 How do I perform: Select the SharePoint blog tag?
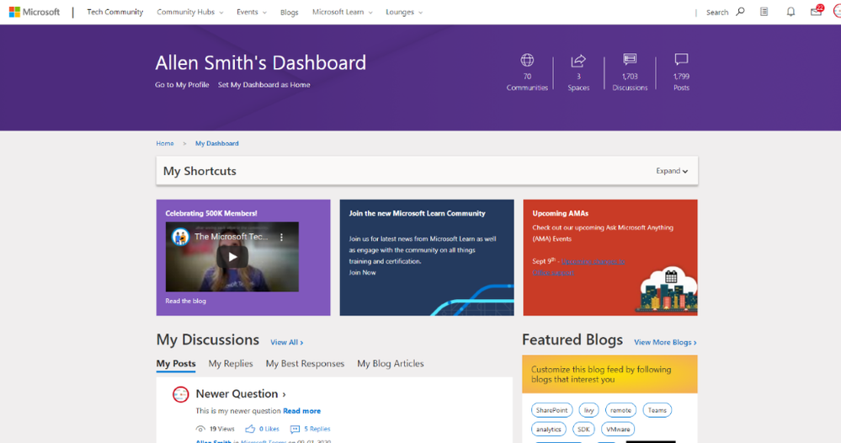coord(552,410)
